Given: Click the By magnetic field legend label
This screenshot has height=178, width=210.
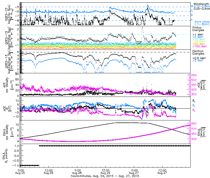Looking at the screenshot, I should click(194, 105).
